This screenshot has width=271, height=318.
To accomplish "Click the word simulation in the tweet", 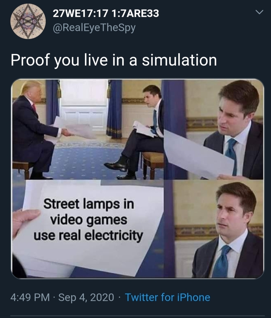I will [x=179, y=60].
